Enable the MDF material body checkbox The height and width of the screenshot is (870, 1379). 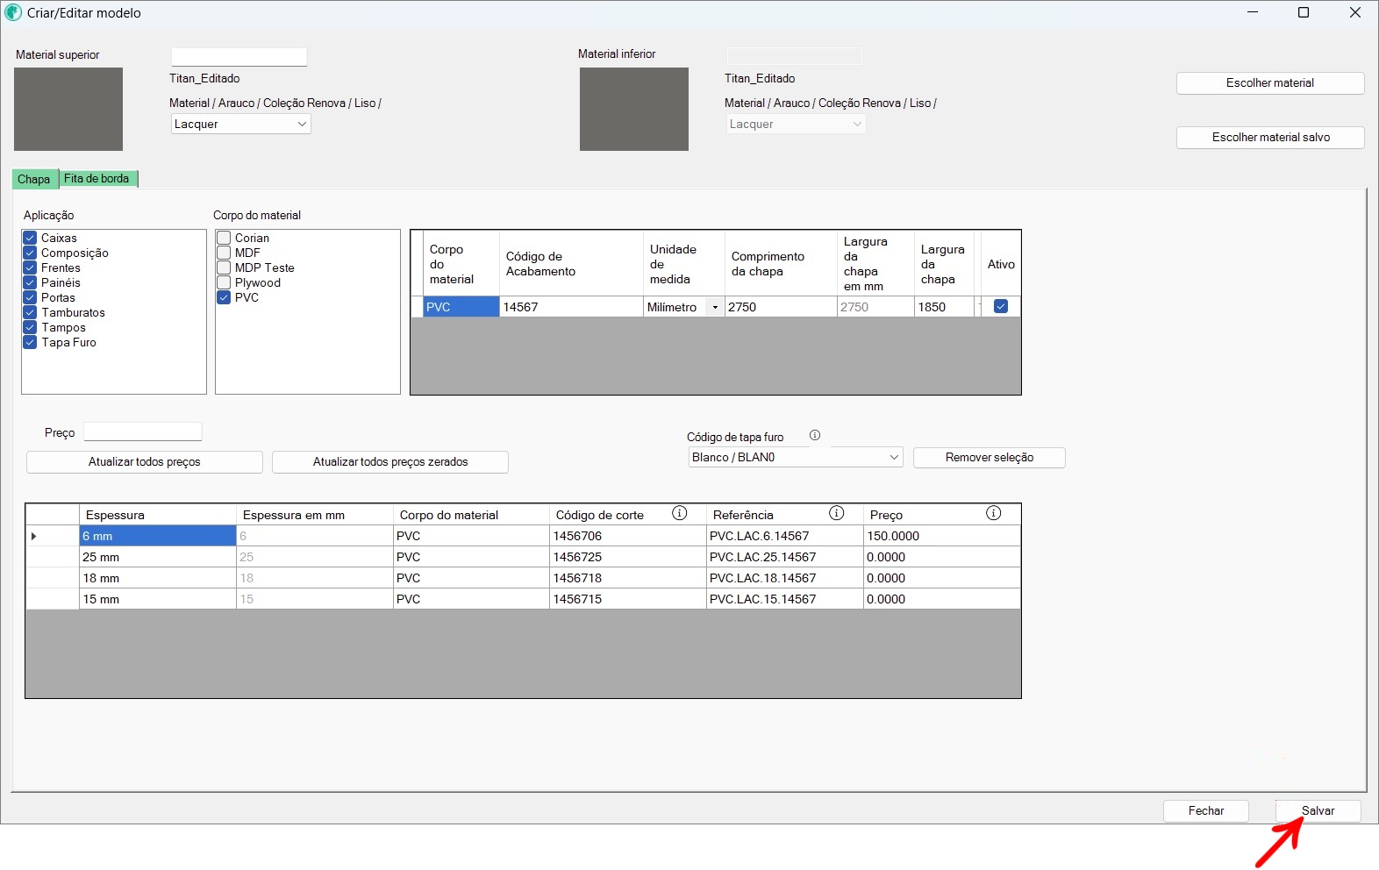pos(224,253)
